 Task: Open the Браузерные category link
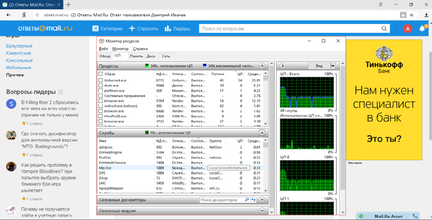[19, 46]
